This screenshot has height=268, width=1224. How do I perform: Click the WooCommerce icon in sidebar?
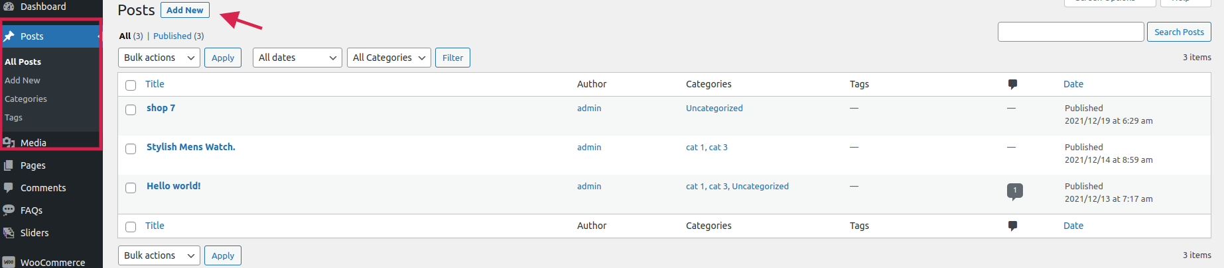point(9,262)
